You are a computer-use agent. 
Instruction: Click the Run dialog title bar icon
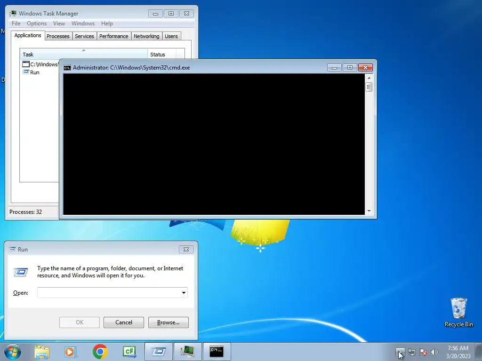pyautogui.click(x=12, y=249)
